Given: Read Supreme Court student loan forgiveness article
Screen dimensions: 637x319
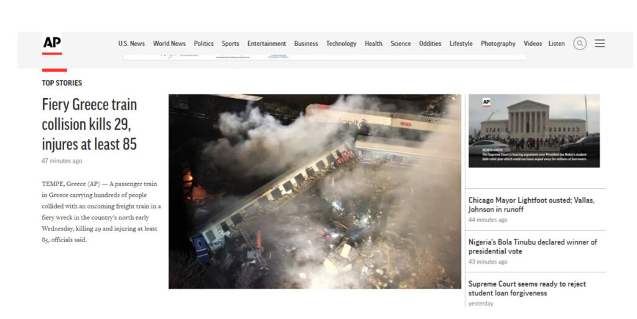Looking at the screenshot, I should point(527,288).
